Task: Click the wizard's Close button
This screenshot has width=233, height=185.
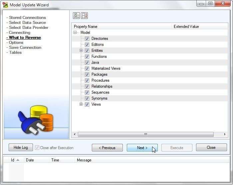Action: (211, 147)
